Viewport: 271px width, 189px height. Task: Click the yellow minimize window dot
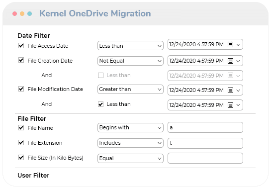[22, 13]
